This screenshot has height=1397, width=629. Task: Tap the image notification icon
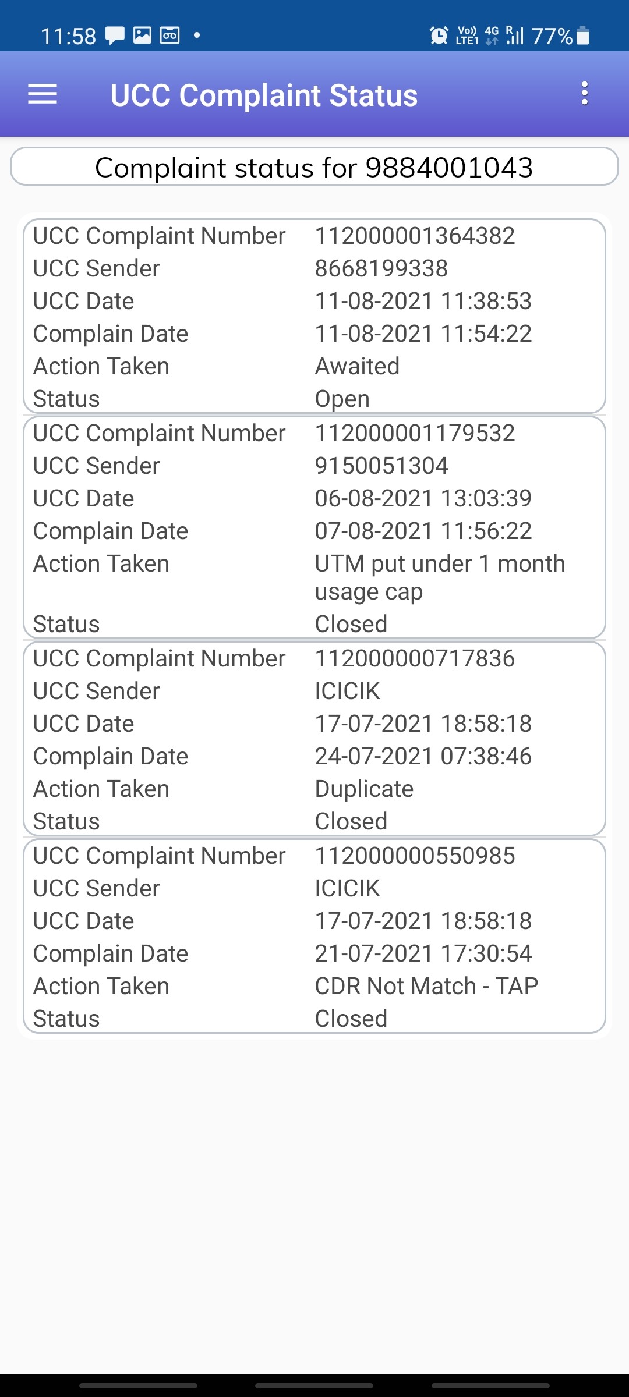143,36
